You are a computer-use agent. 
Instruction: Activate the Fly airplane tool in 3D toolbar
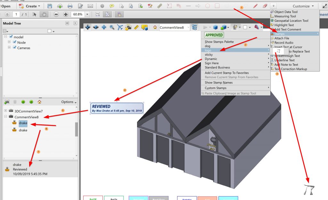tap(120, 28)
